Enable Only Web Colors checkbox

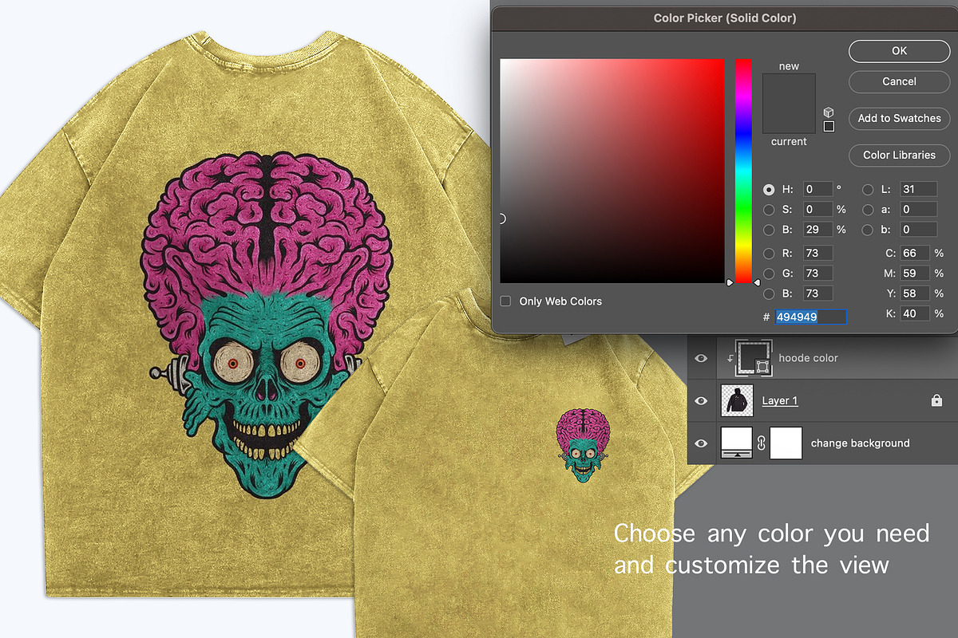[x=505, y=301]
